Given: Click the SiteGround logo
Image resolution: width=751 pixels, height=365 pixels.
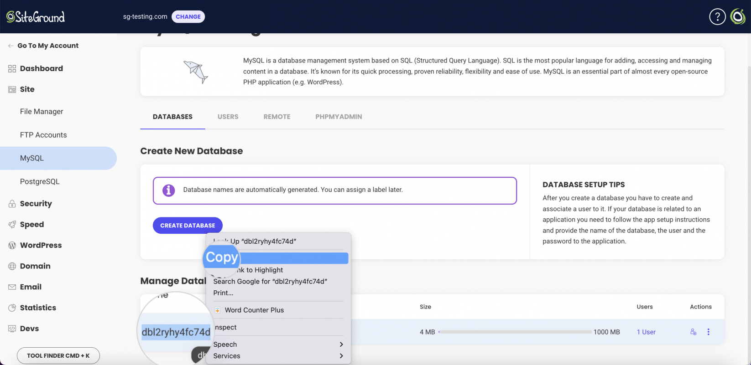Looking at the screenshot, I should click(36, 17).
